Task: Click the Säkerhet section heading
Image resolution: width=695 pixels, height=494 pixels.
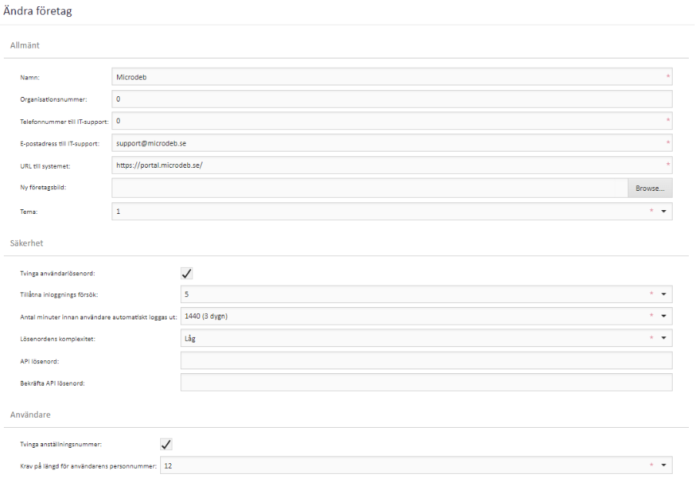Action: coord(26,243)
